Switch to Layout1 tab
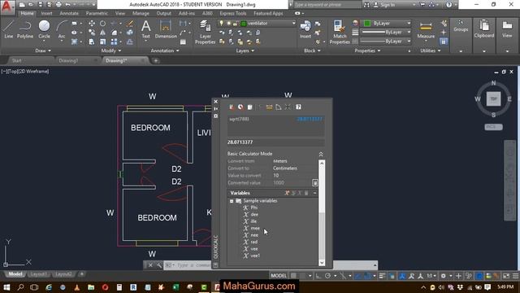 [x=38, y=274]
